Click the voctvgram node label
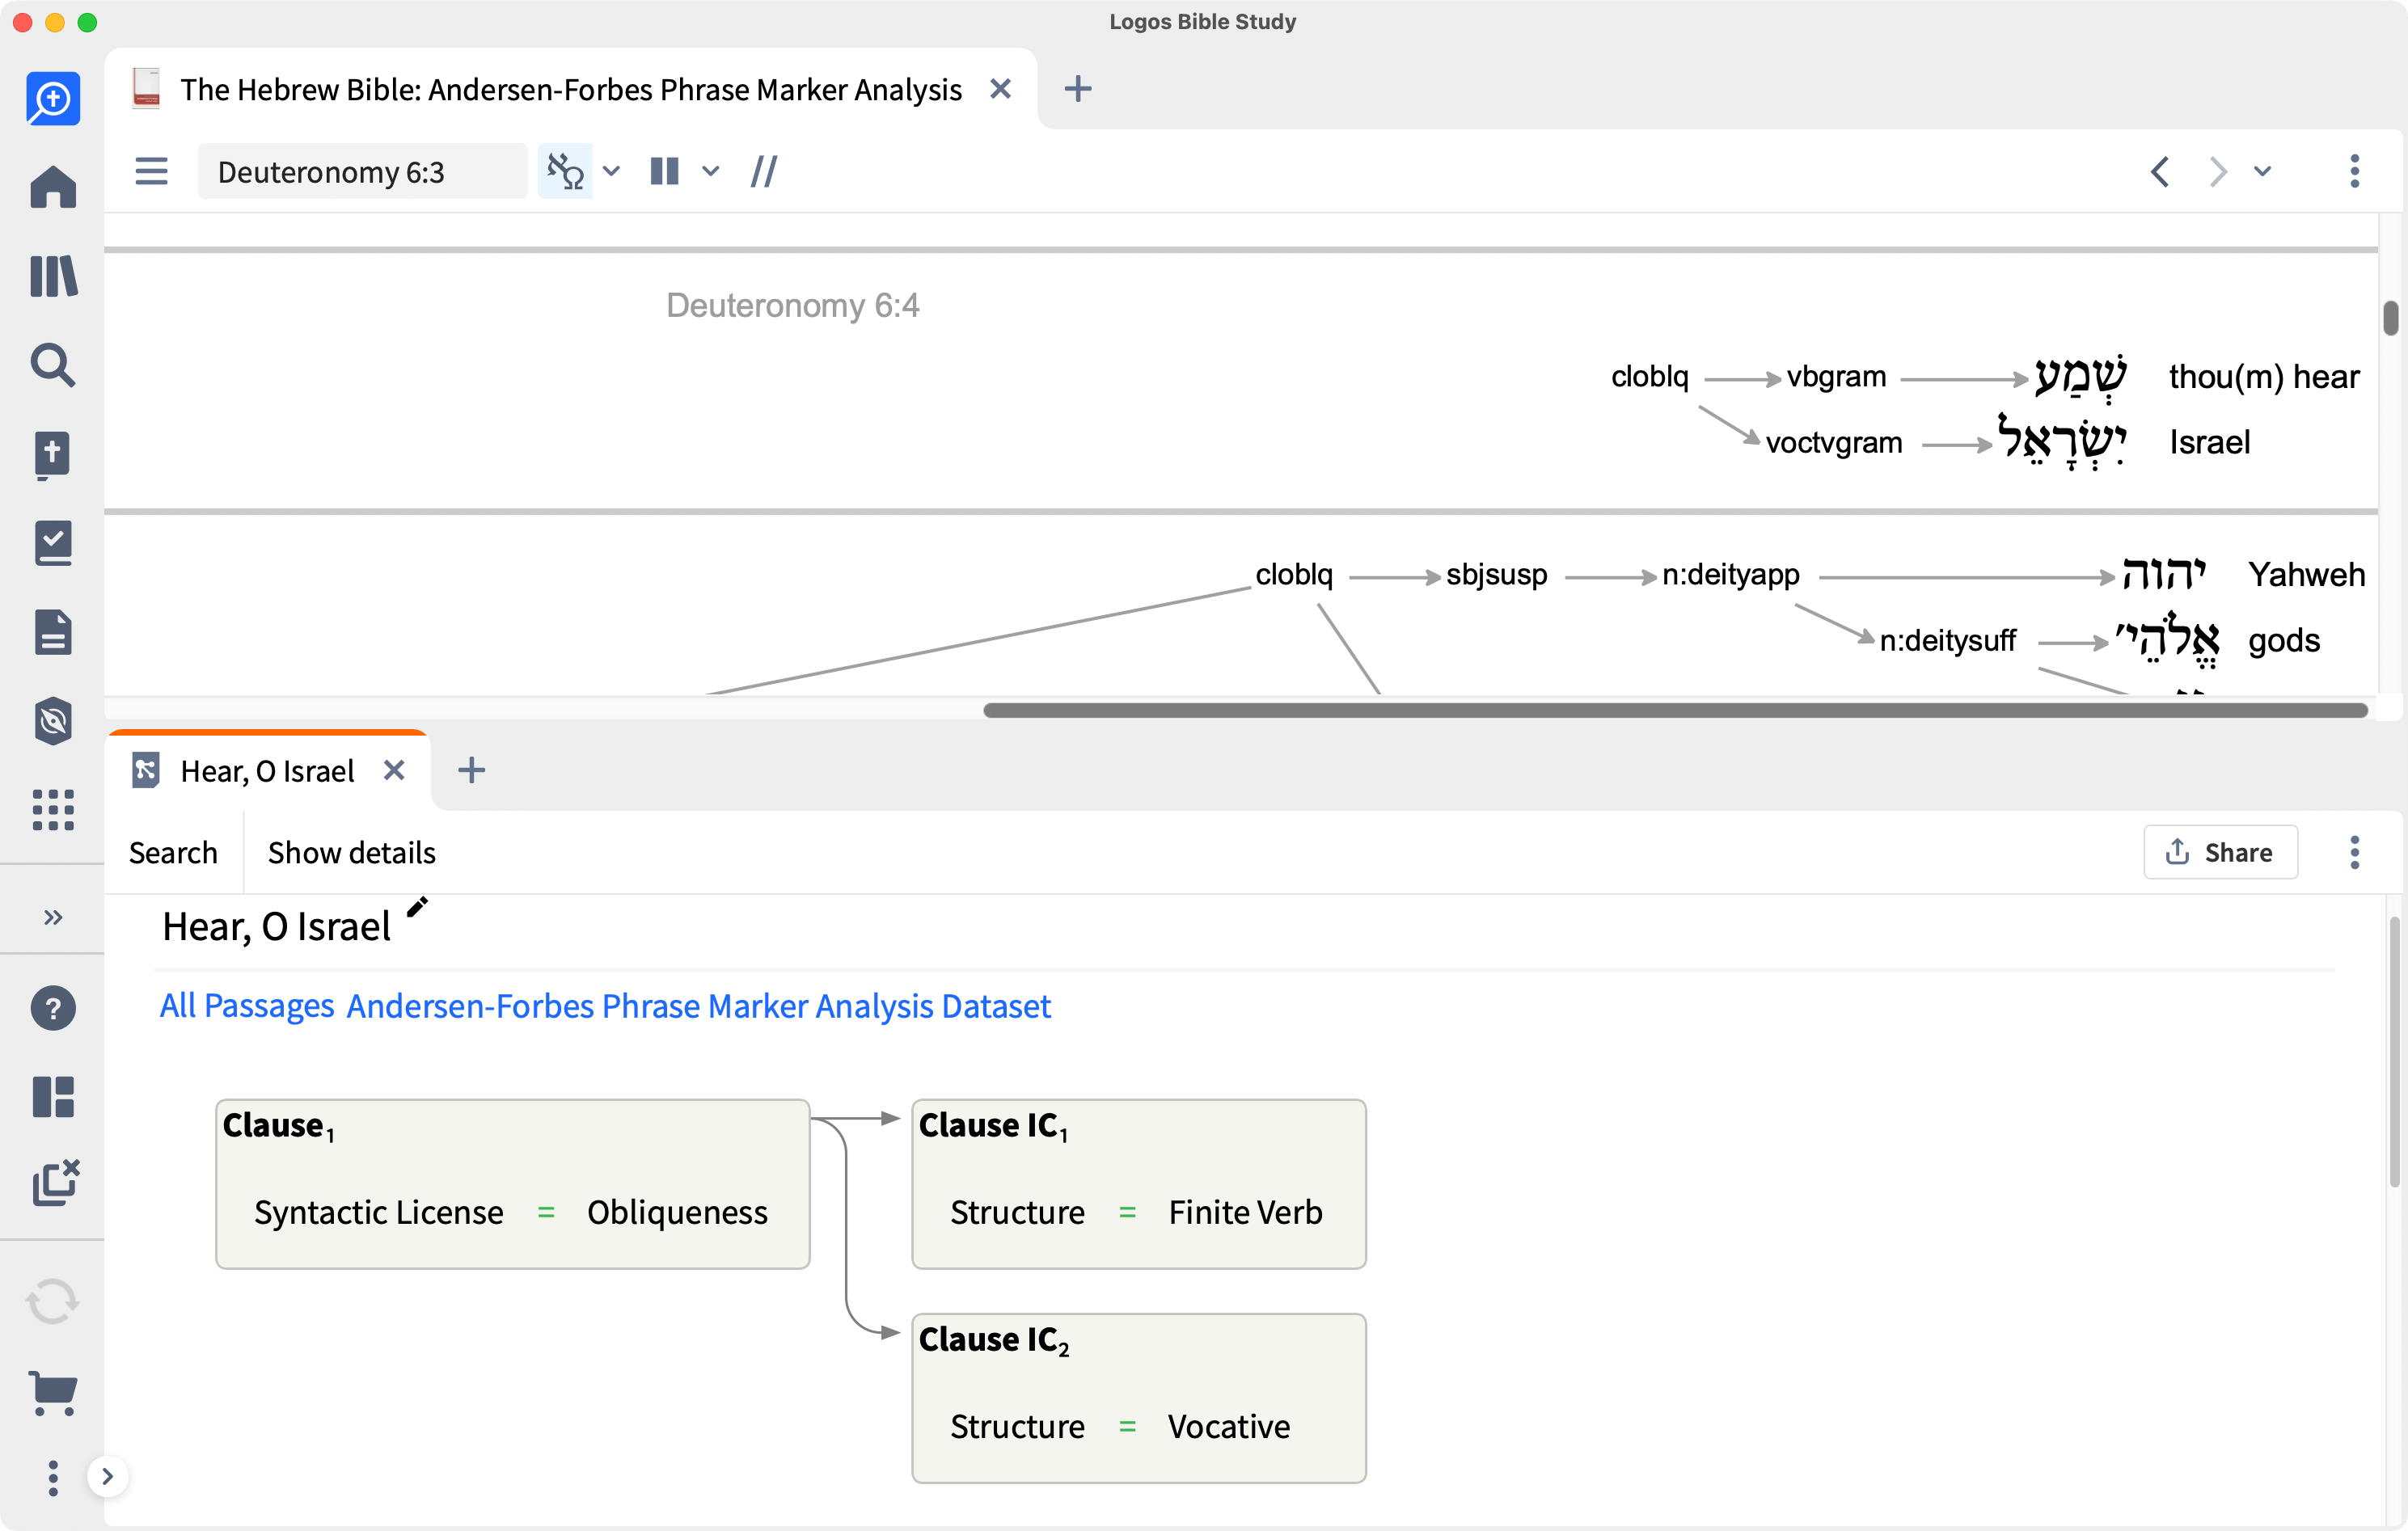 coord(1834,443)
